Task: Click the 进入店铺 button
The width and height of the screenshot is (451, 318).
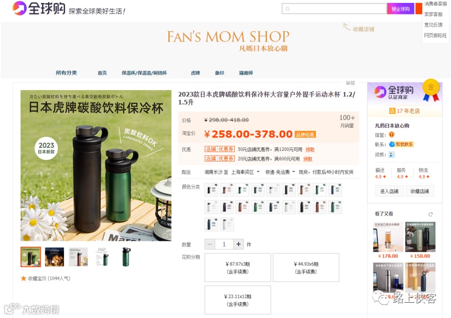Action: coord(389,191)
